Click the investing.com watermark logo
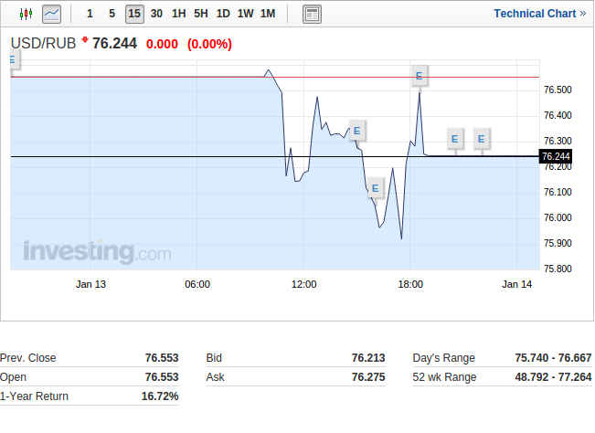The height and width of the screenshot is (433, 595). [x=97, y=251]
